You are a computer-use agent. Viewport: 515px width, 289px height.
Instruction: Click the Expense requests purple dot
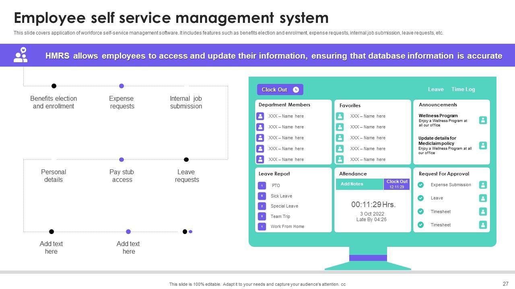coord(122,86)
